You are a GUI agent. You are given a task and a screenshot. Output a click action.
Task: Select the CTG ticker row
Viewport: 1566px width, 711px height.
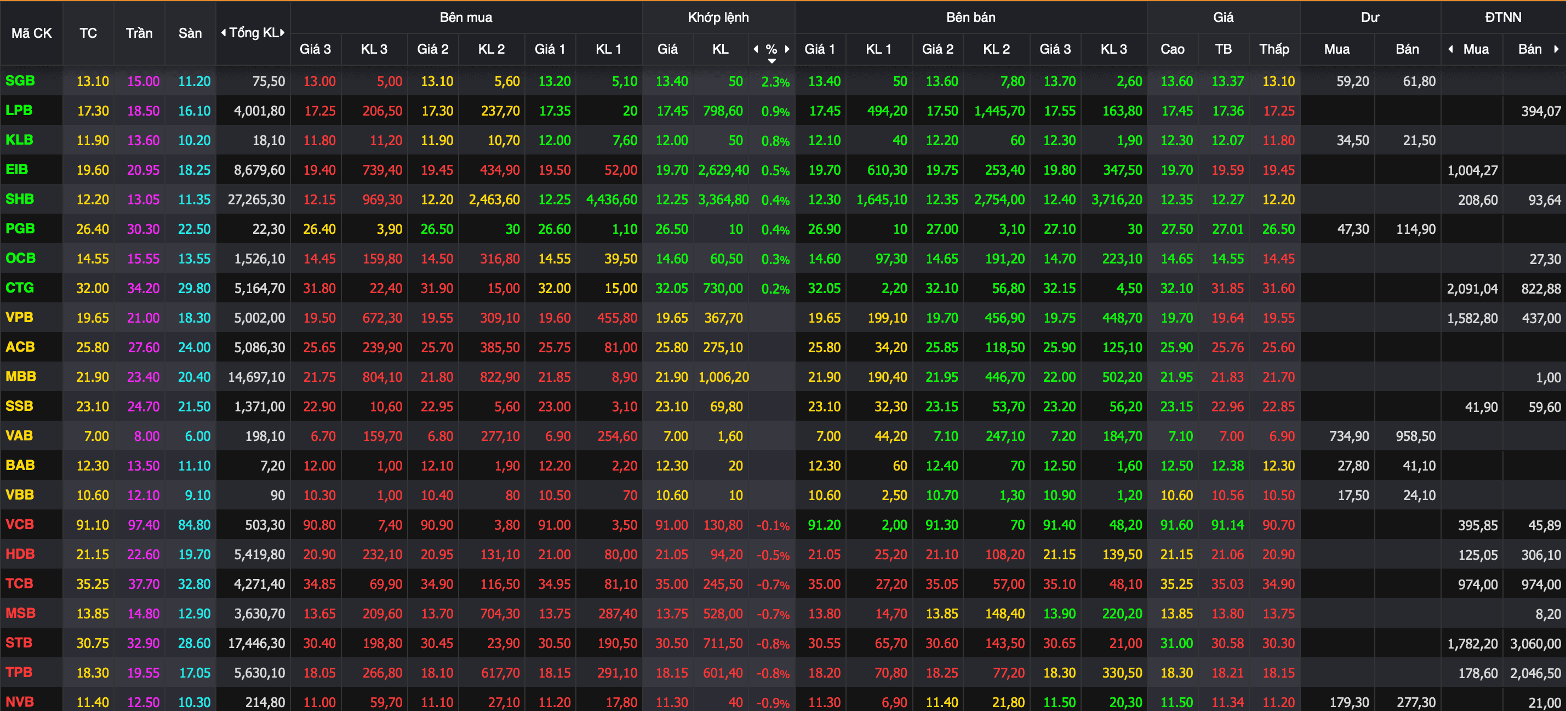tap(20, 288)
